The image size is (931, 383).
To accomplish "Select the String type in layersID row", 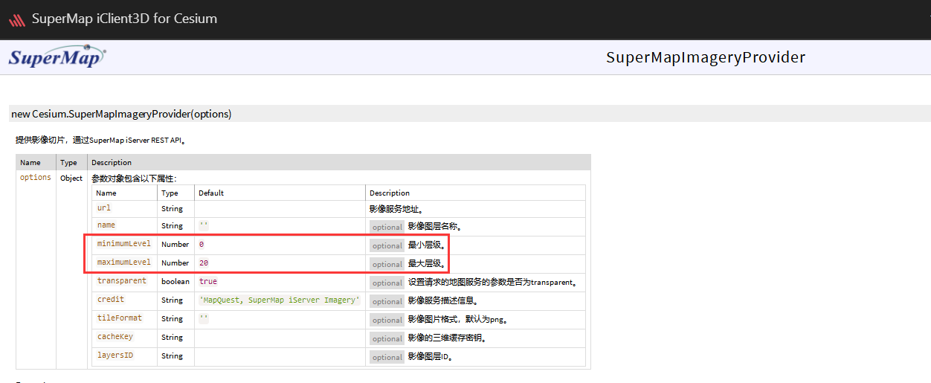I will [172, 356].
